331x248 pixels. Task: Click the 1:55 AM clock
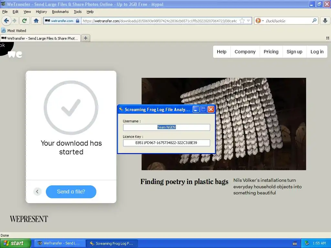[319, 243]
